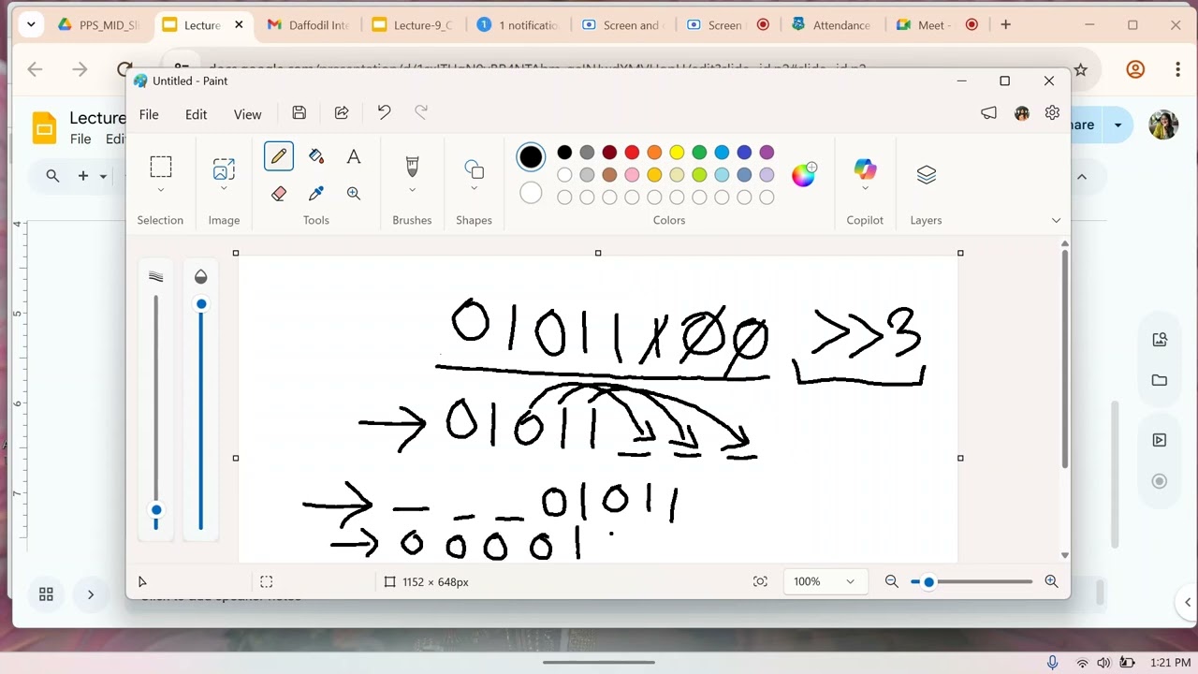Expand the Image dropdown arrow
This screenshot has width=1198, height=674.
point(224,189)
